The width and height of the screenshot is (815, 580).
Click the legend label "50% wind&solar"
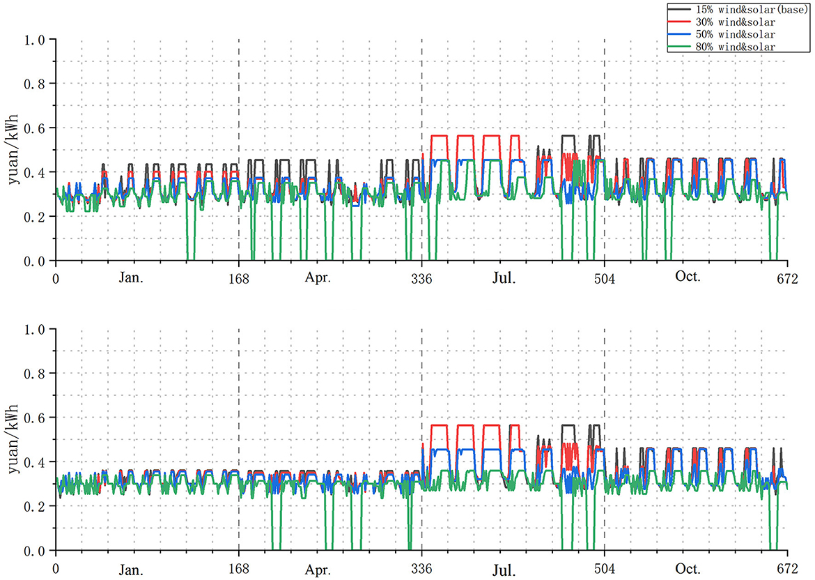(736, 35)
